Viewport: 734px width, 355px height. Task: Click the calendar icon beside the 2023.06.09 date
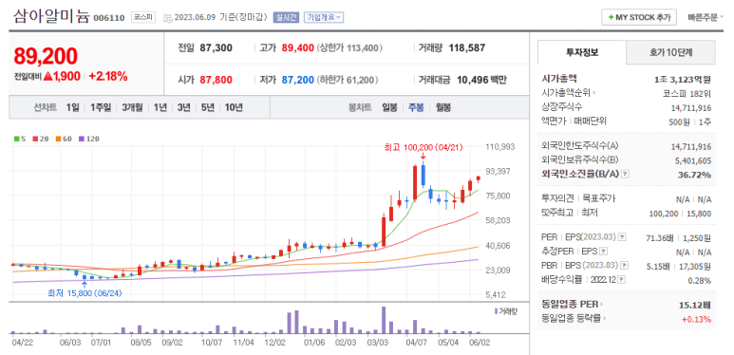(167, 18)
